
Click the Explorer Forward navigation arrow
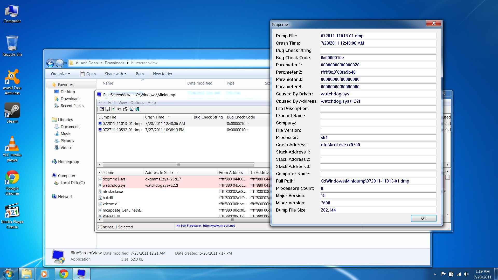click(x=59, y=63)
